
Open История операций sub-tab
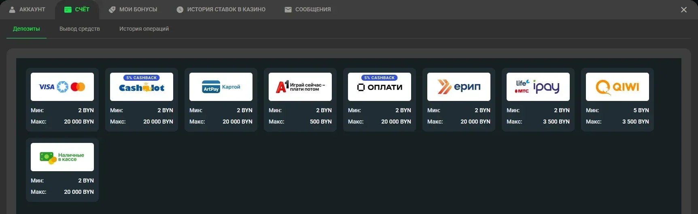pos(144,29)
